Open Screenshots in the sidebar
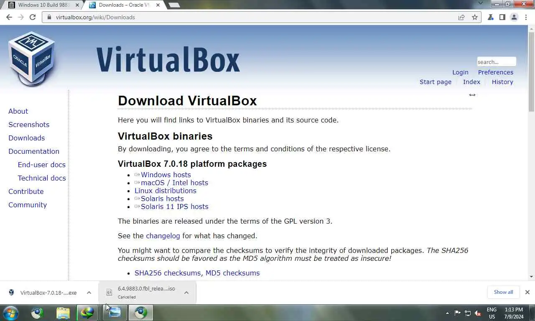 pyautogui.click(x=29, y=125)
